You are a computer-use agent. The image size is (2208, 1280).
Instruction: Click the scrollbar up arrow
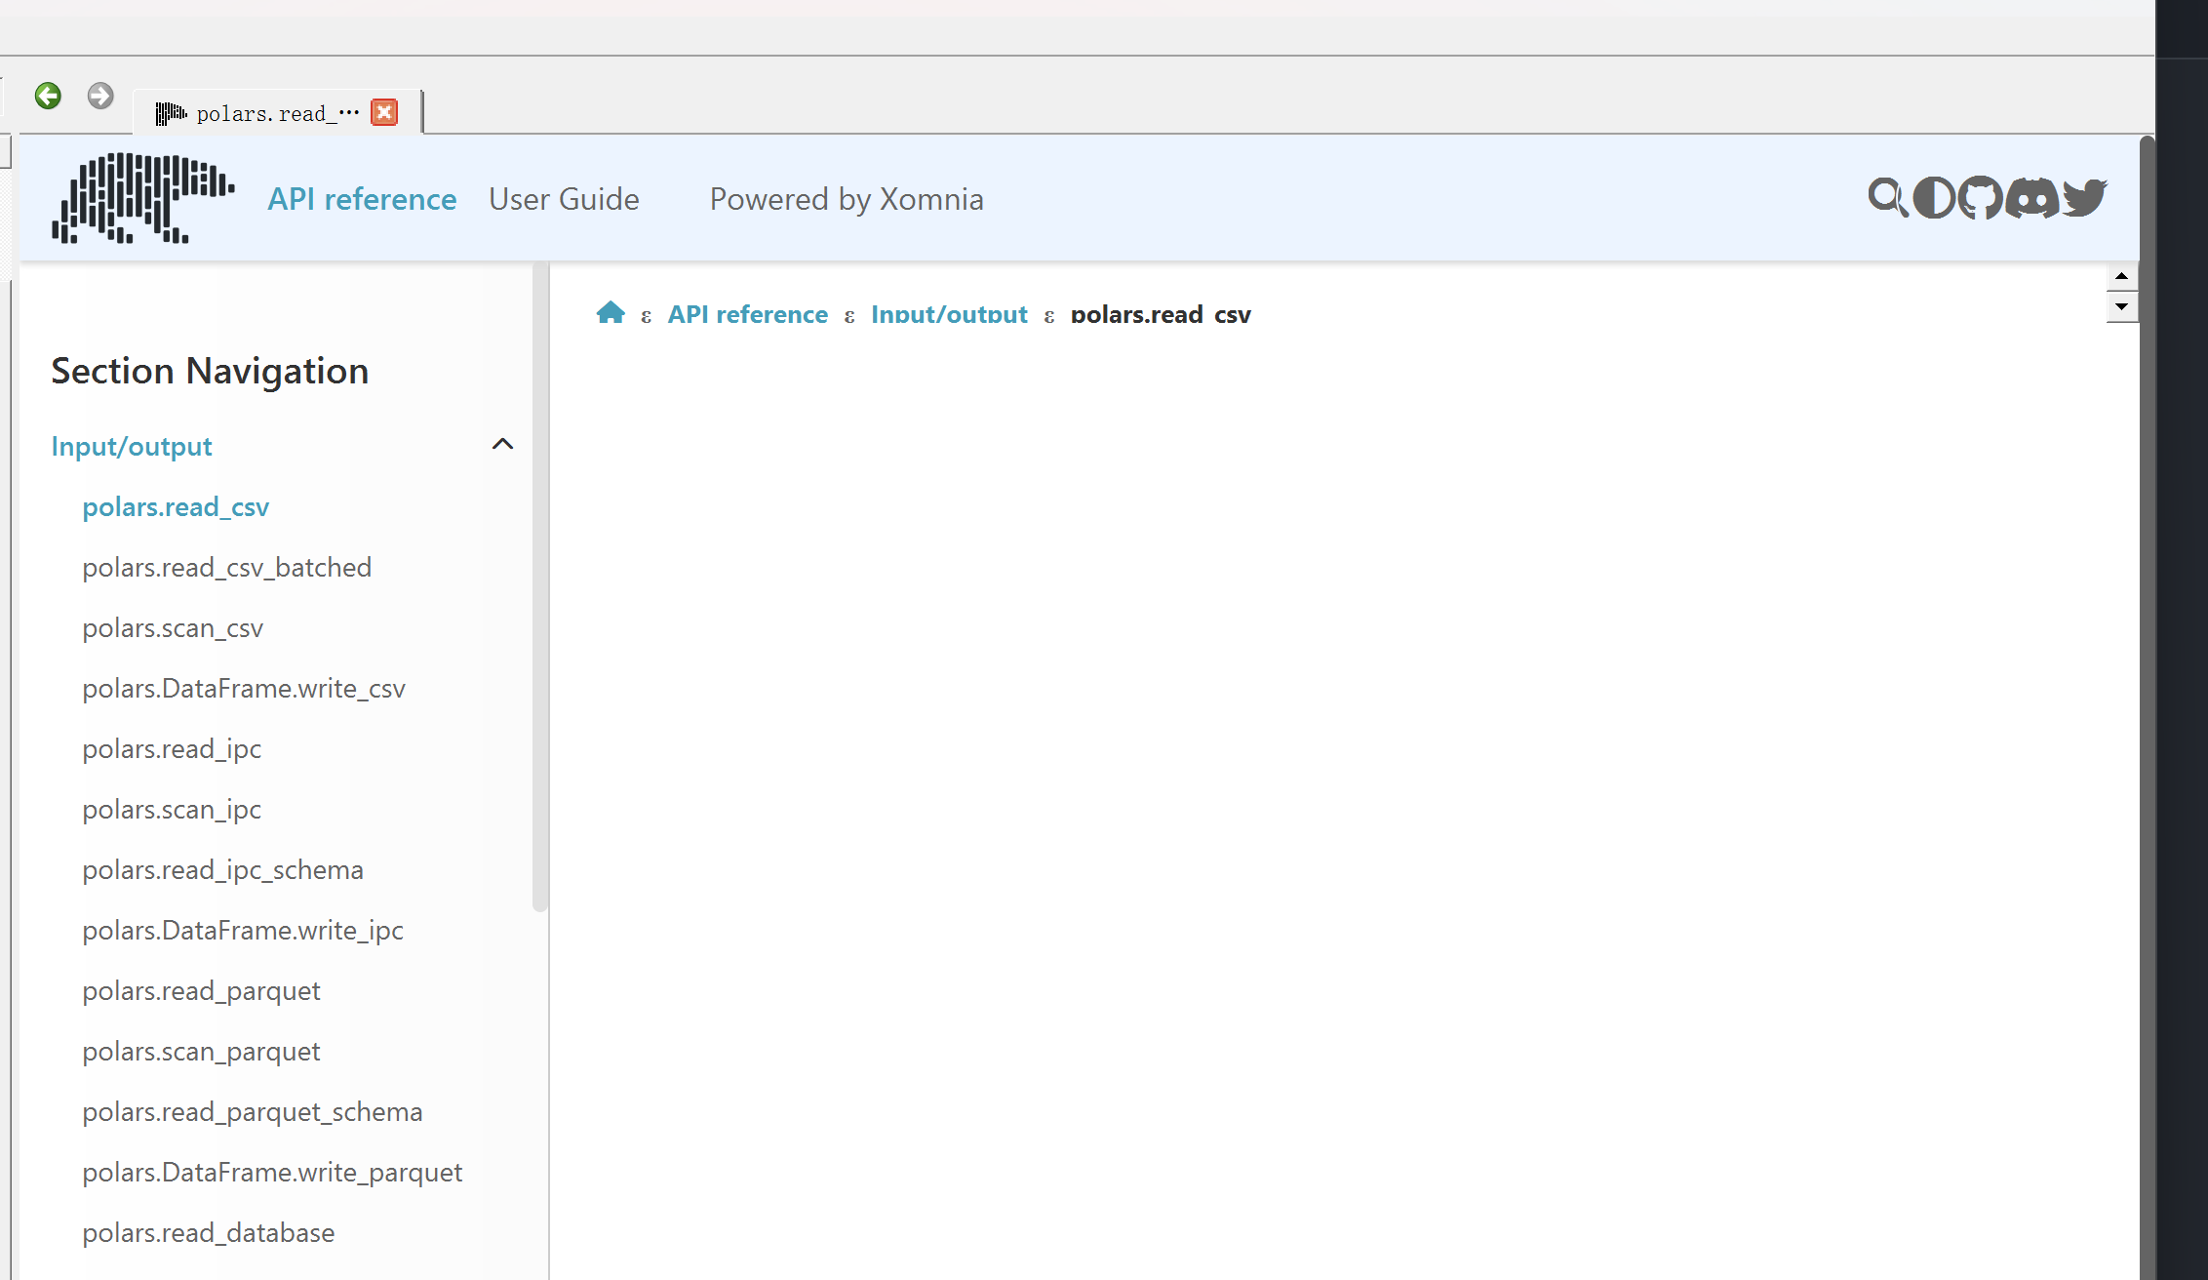pyautogui.click(x=2121, y=275)
